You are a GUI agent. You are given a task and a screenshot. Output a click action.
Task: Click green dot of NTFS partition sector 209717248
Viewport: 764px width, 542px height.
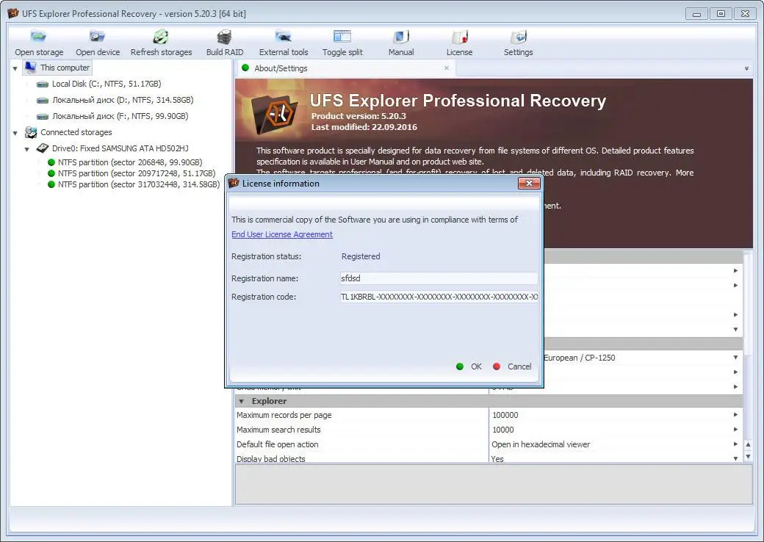[x=51, y=173]
